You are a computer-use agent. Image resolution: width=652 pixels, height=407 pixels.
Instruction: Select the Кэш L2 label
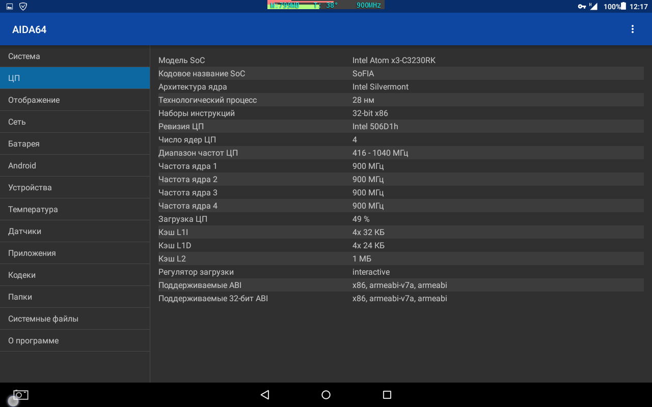(172, 259)
